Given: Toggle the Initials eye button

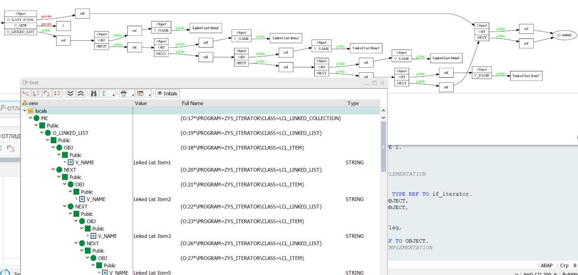Looking at the screenshot, I should point(167,93).
